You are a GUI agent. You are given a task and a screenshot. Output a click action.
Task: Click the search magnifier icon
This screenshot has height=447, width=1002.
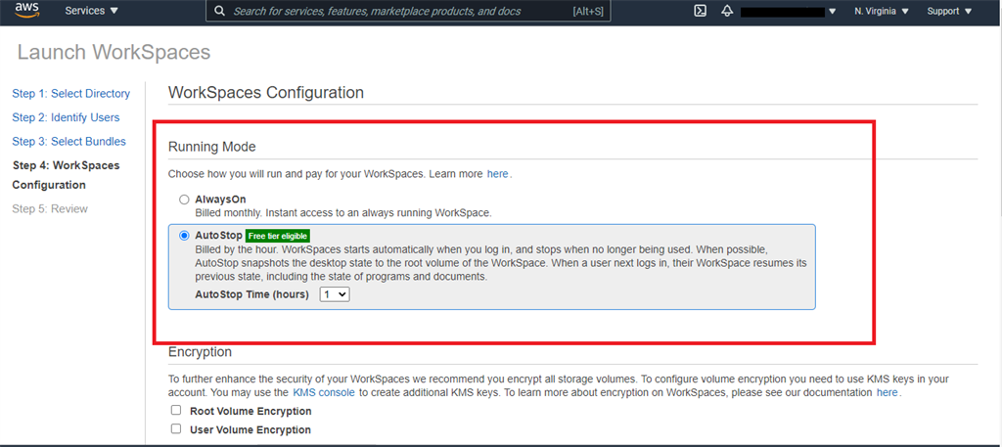pyautogui.click(x=220, y=12)
